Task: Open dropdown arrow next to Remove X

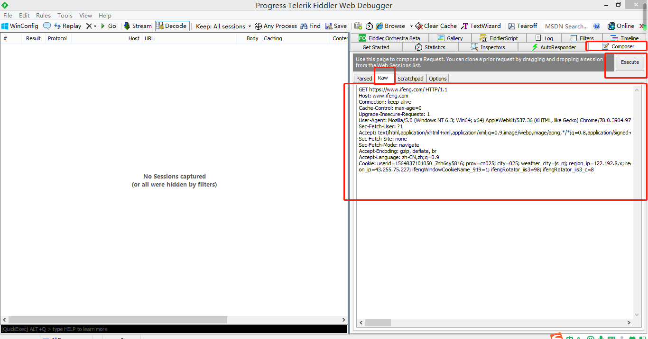Action: (x=95, y=27)
